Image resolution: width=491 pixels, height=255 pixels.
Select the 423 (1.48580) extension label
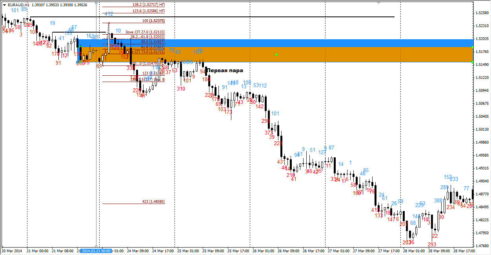153,201
